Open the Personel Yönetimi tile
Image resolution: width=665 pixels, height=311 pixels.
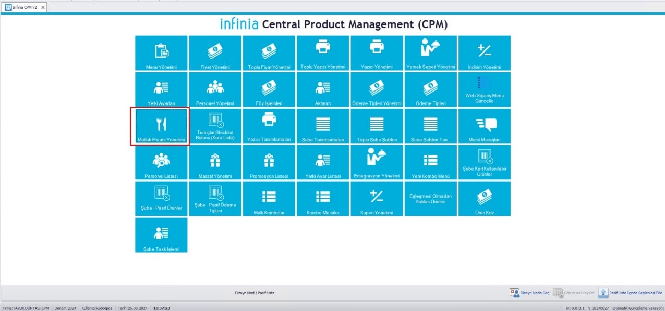coord(215,89)
